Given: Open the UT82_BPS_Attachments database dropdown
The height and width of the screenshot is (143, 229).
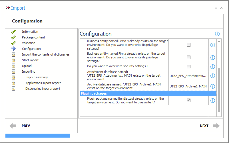Looking at the screenshot, I should 188,76.
